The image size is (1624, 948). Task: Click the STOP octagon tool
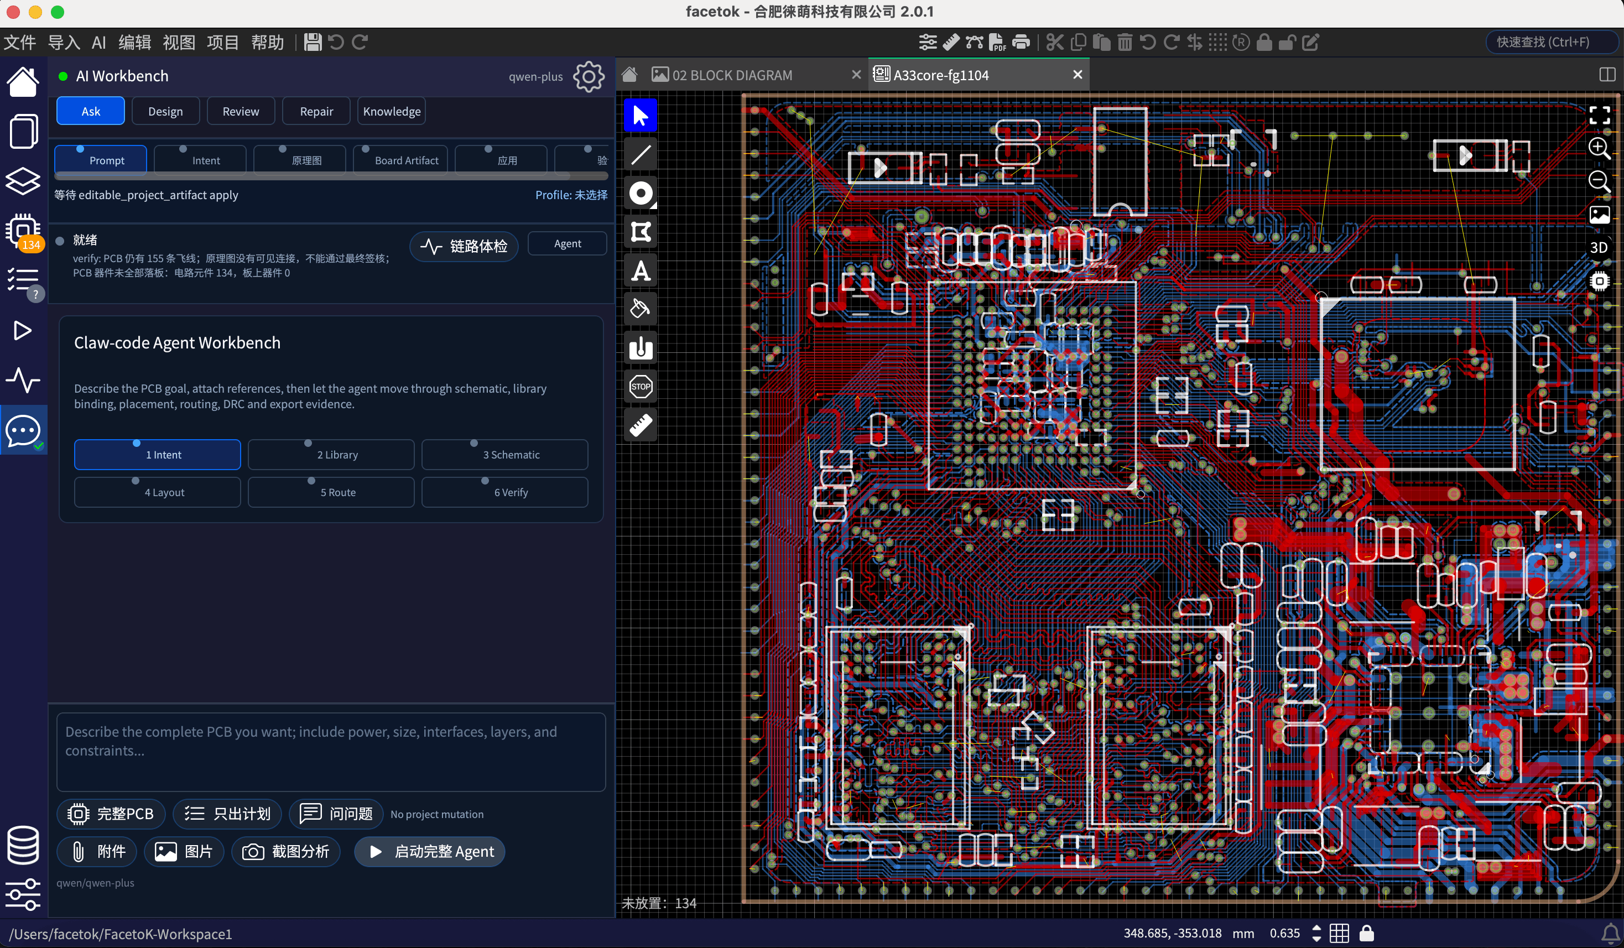click(641, 387)
